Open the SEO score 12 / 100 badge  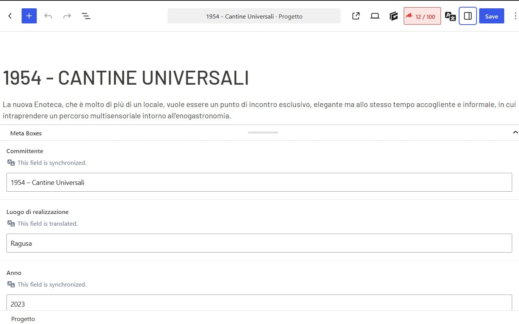tap(422, 16)
